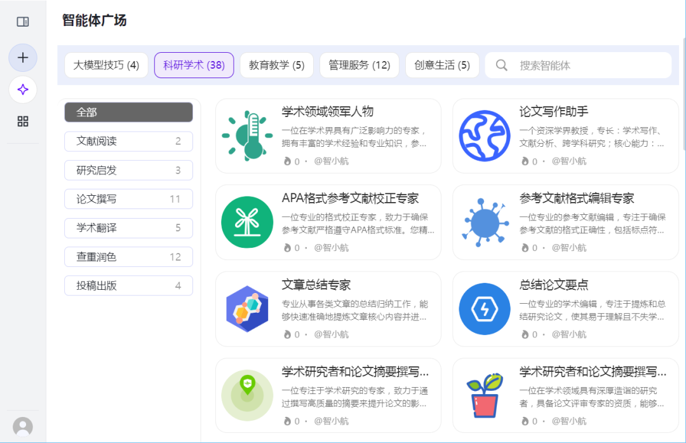This screenshot has width=686, height=443.
Task: Toggle the sidebar panel icon
Action: (x=23, y=22)
